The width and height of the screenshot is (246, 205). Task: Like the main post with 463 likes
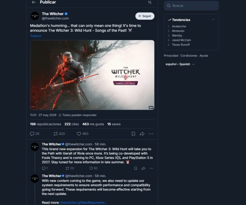pos(83,134)
